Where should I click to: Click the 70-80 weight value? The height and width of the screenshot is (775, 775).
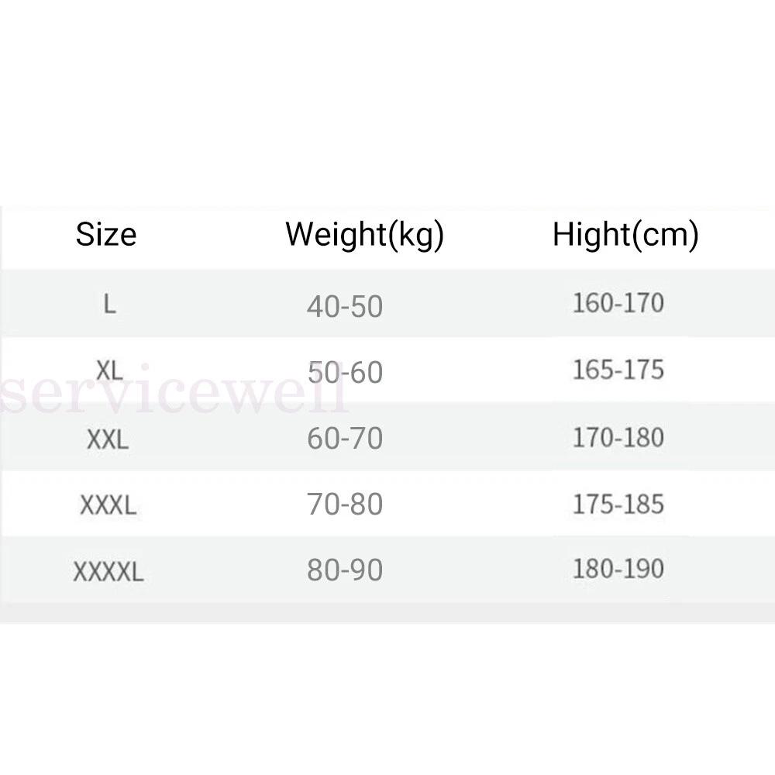[x=345, y=505]
